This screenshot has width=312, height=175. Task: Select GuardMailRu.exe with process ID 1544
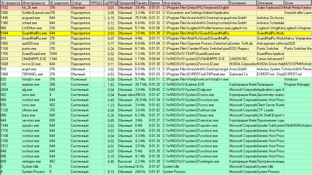34,33
